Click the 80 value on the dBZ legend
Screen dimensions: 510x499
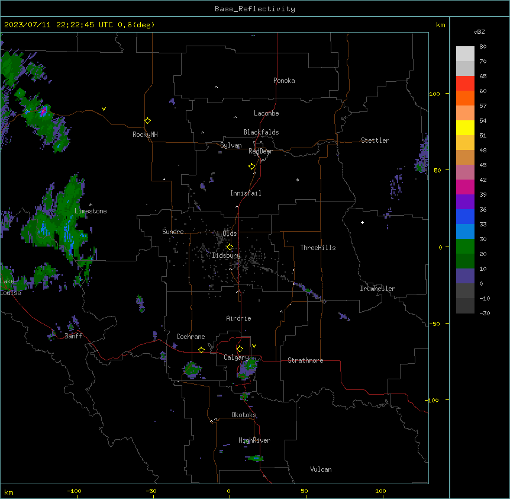[x=483, y=47]
